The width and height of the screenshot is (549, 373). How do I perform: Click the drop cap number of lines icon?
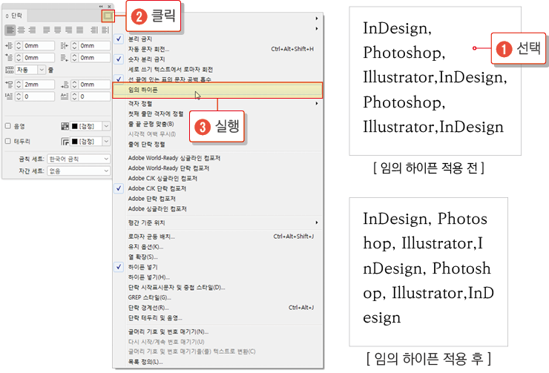click(9, 96)
